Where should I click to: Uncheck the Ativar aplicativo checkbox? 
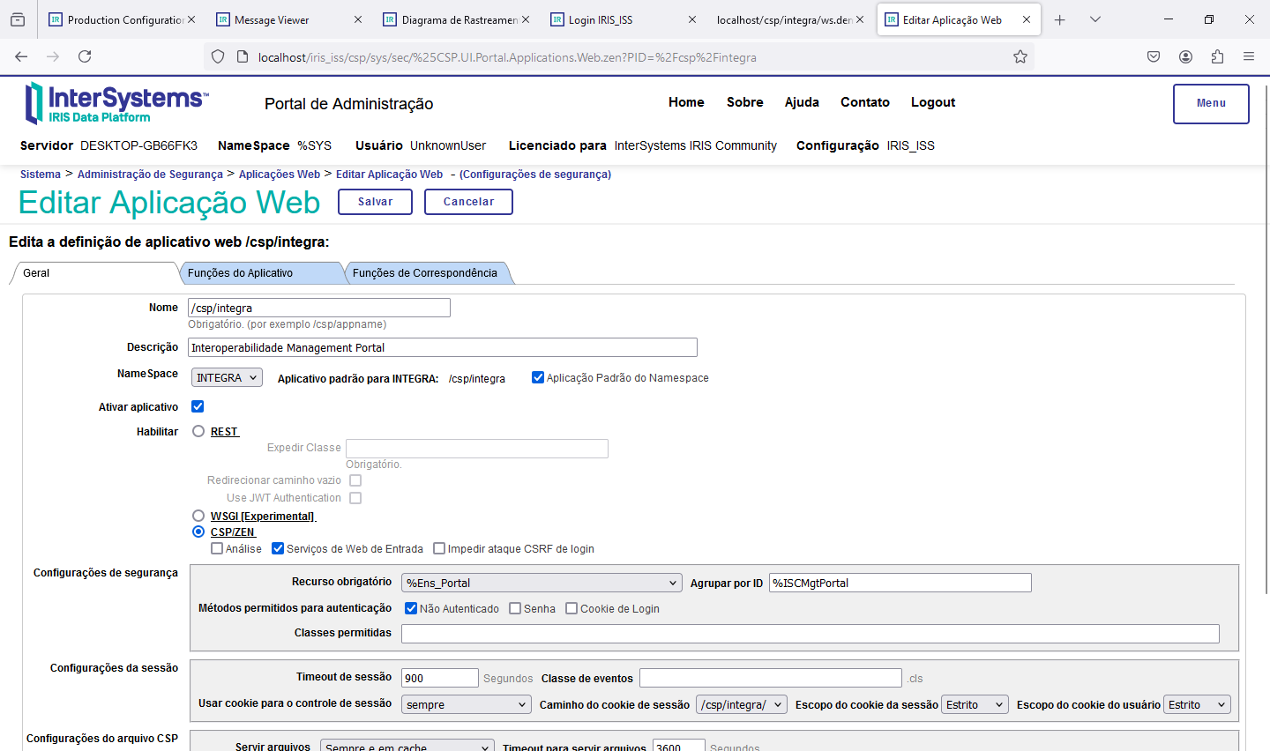click(x=198, y=406)
